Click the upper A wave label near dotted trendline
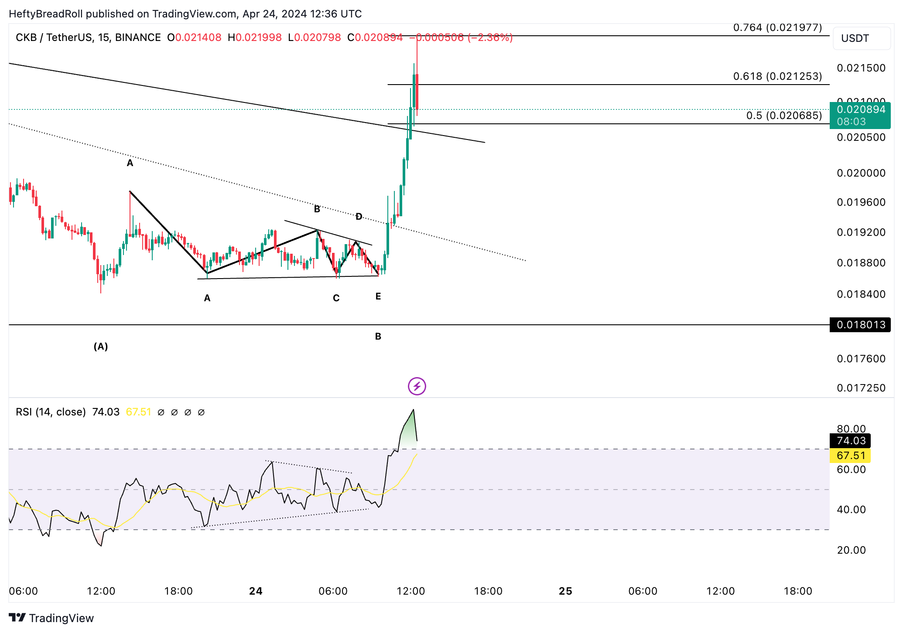Image resolution: width=903 pixels, height=633 pixels. click(x=130, y=163)
